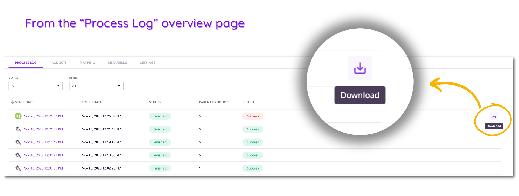Click Finished badge in 12:00:55 PM row
This screenshot has width=519, height=196.
160,168
